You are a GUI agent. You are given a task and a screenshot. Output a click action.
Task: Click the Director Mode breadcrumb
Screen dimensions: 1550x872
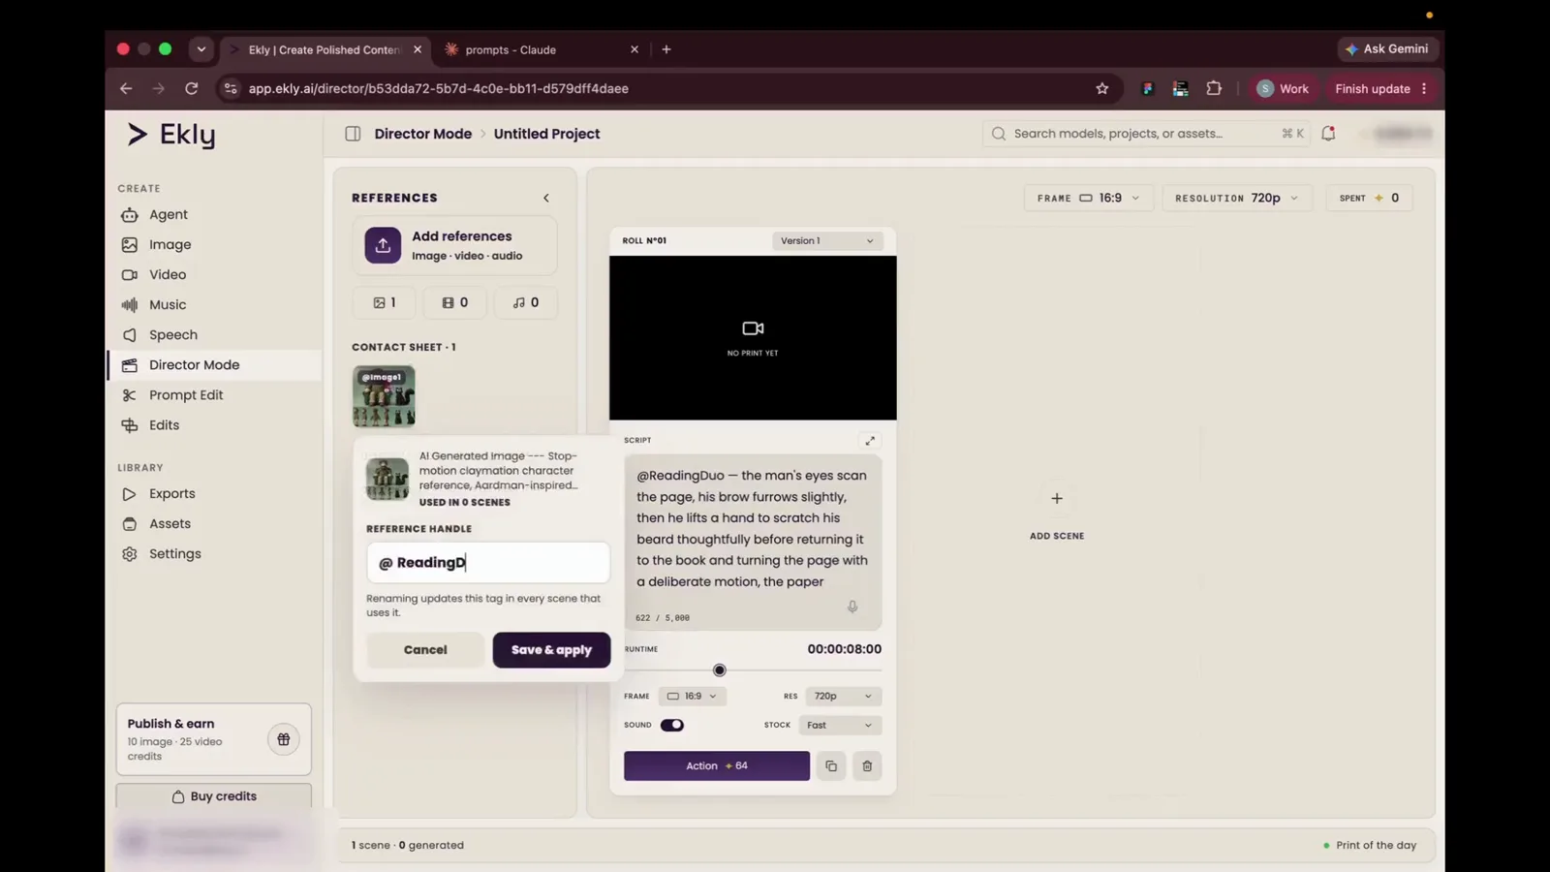tap(422, 134)
